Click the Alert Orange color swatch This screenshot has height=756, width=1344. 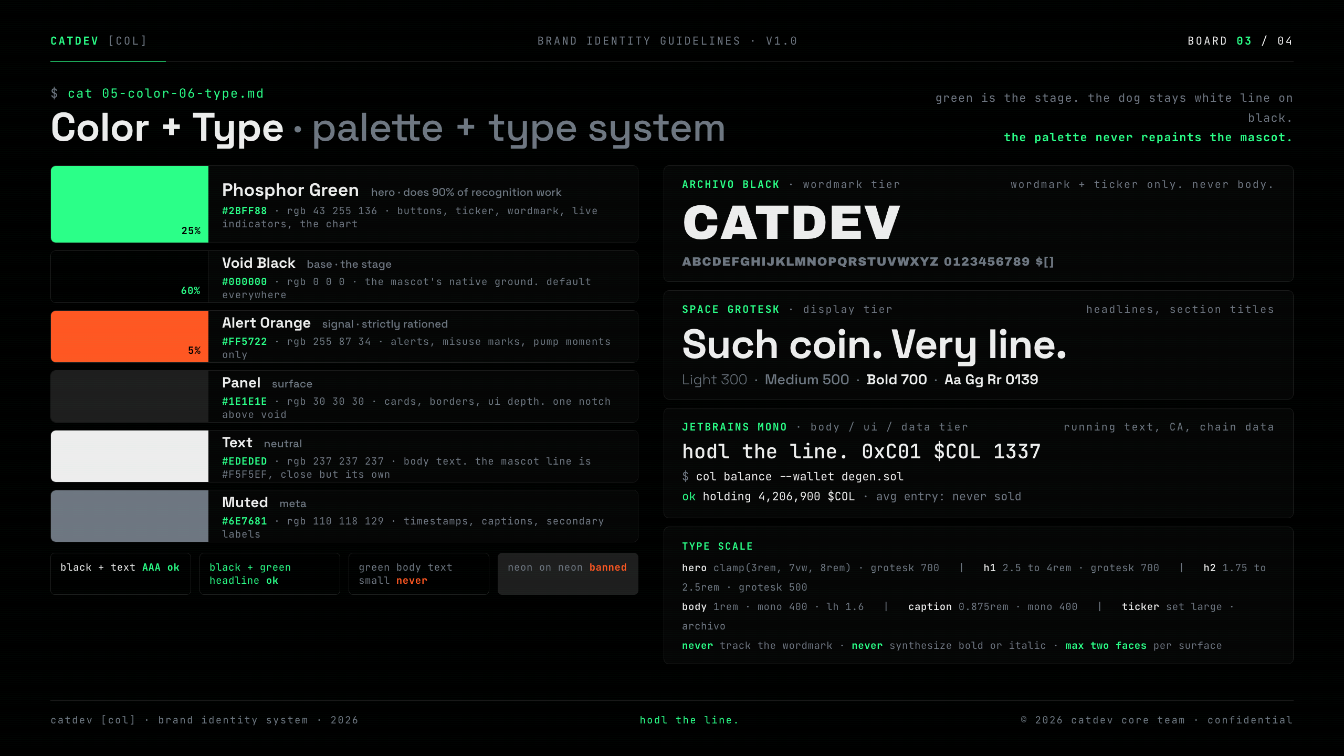click(130, 337)
